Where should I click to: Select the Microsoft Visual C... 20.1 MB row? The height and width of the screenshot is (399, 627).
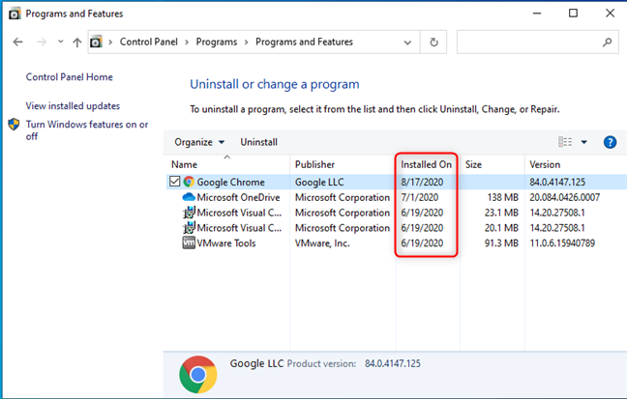pyautogui.click(x=239, y=228)
